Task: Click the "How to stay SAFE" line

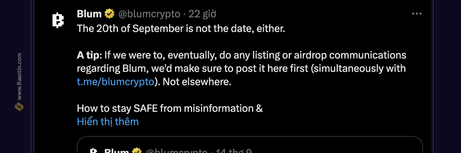Action: point(170,109)
